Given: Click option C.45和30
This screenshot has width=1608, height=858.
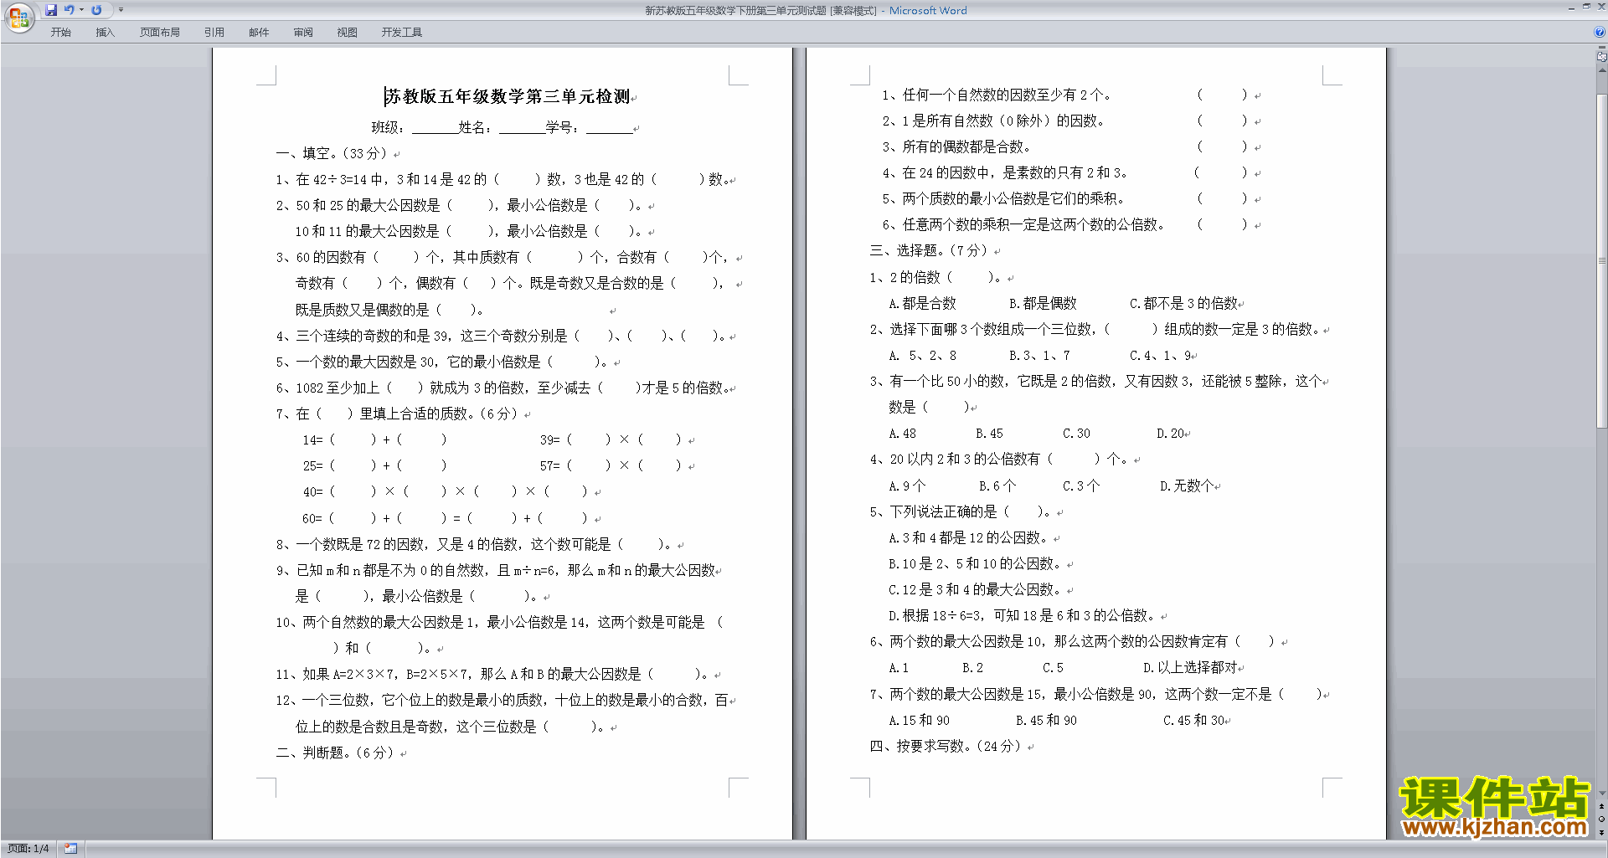Looking at the screenshot, I should 1194,720.
